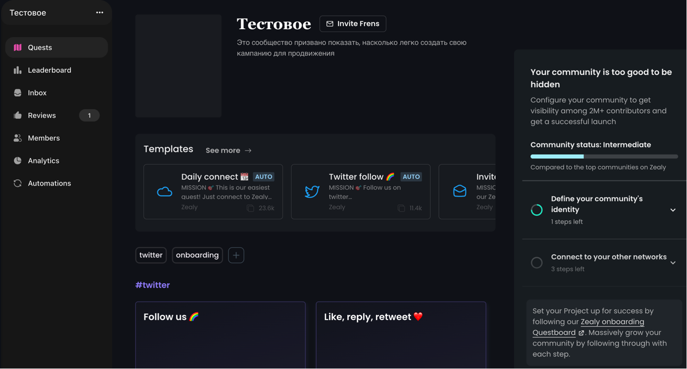The width and height of the screenshot is (687, 369).
Task: Open the Inbox tray icon
Action: point(18,92)
